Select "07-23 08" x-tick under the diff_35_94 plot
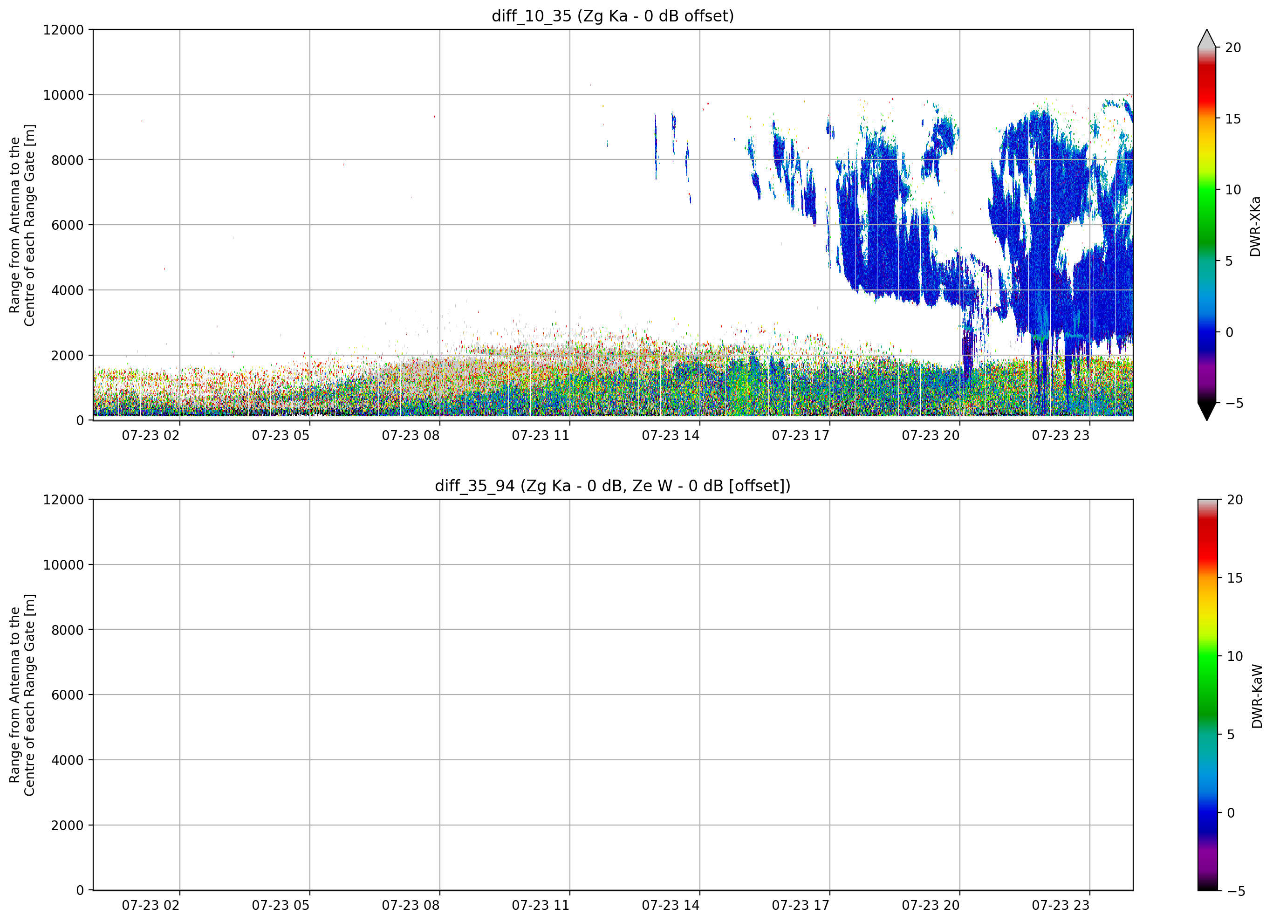Image resolution: width=1273 pixels, height=922 pixels. pyautogui.click(x=411, y=906)
